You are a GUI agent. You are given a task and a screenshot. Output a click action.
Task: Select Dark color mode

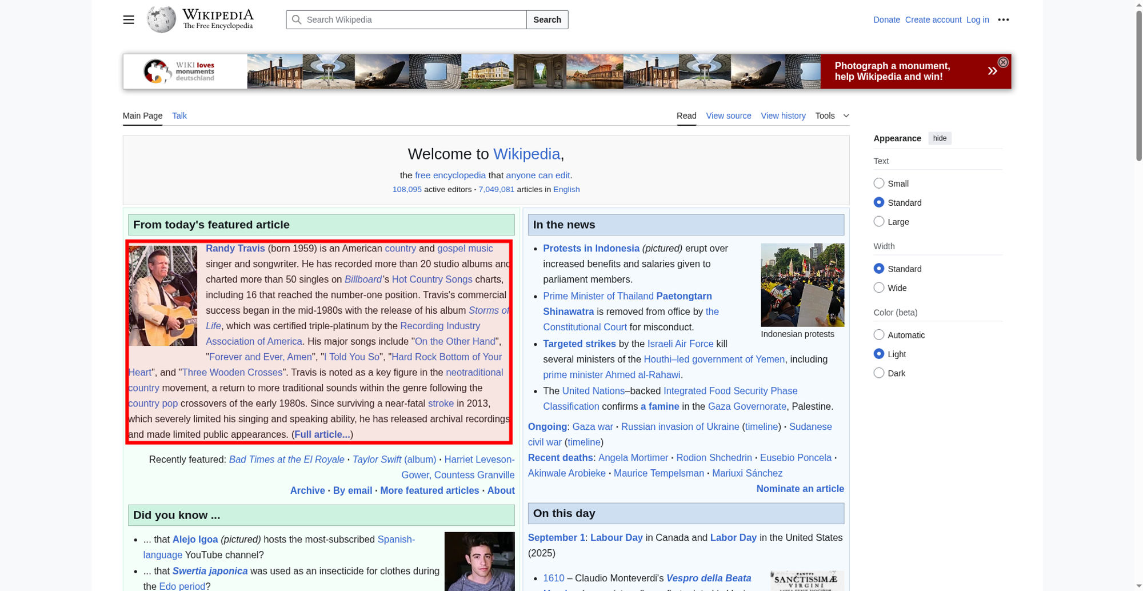879,373
